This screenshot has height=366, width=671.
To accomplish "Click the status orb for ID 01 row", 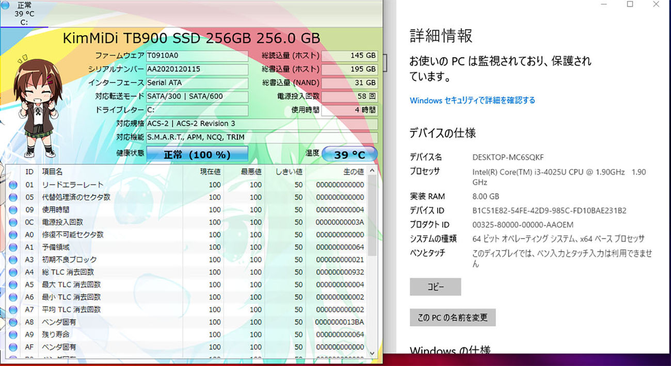I will point(13,185).
